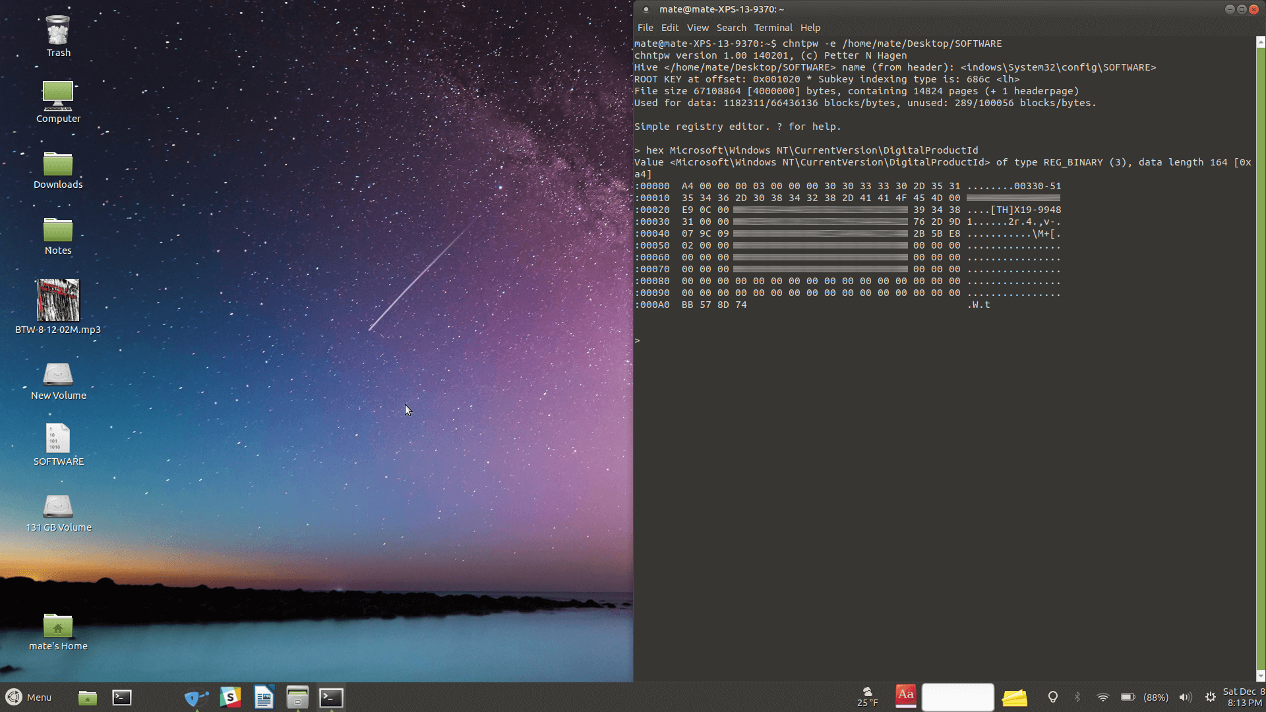Viewport: 1266px width, 712px height.
Task: Click the dictionary lookup text field
Action: (x=957, y=697)
